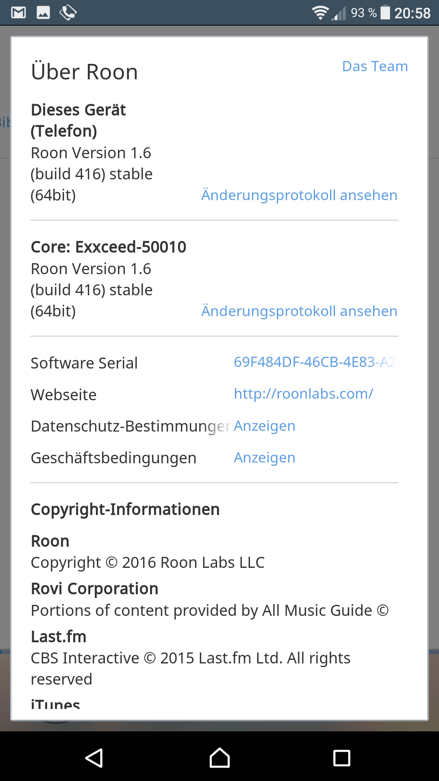The width and height of the screenshot is (439, 781).
Task: Tap the Android back navigation icon
Action: (94, 758)
